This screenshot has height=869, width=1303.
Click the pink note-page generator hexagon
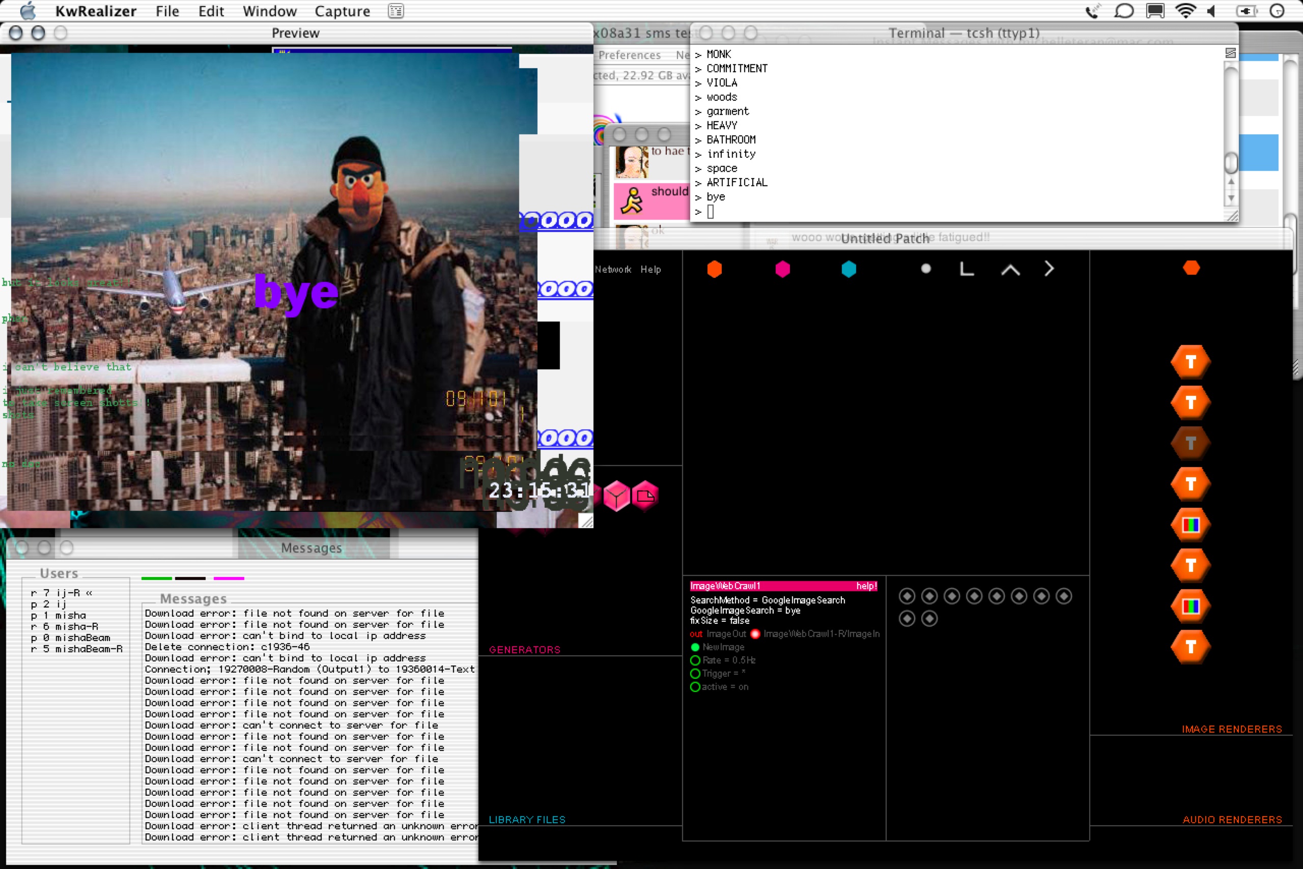click(645, 496)
